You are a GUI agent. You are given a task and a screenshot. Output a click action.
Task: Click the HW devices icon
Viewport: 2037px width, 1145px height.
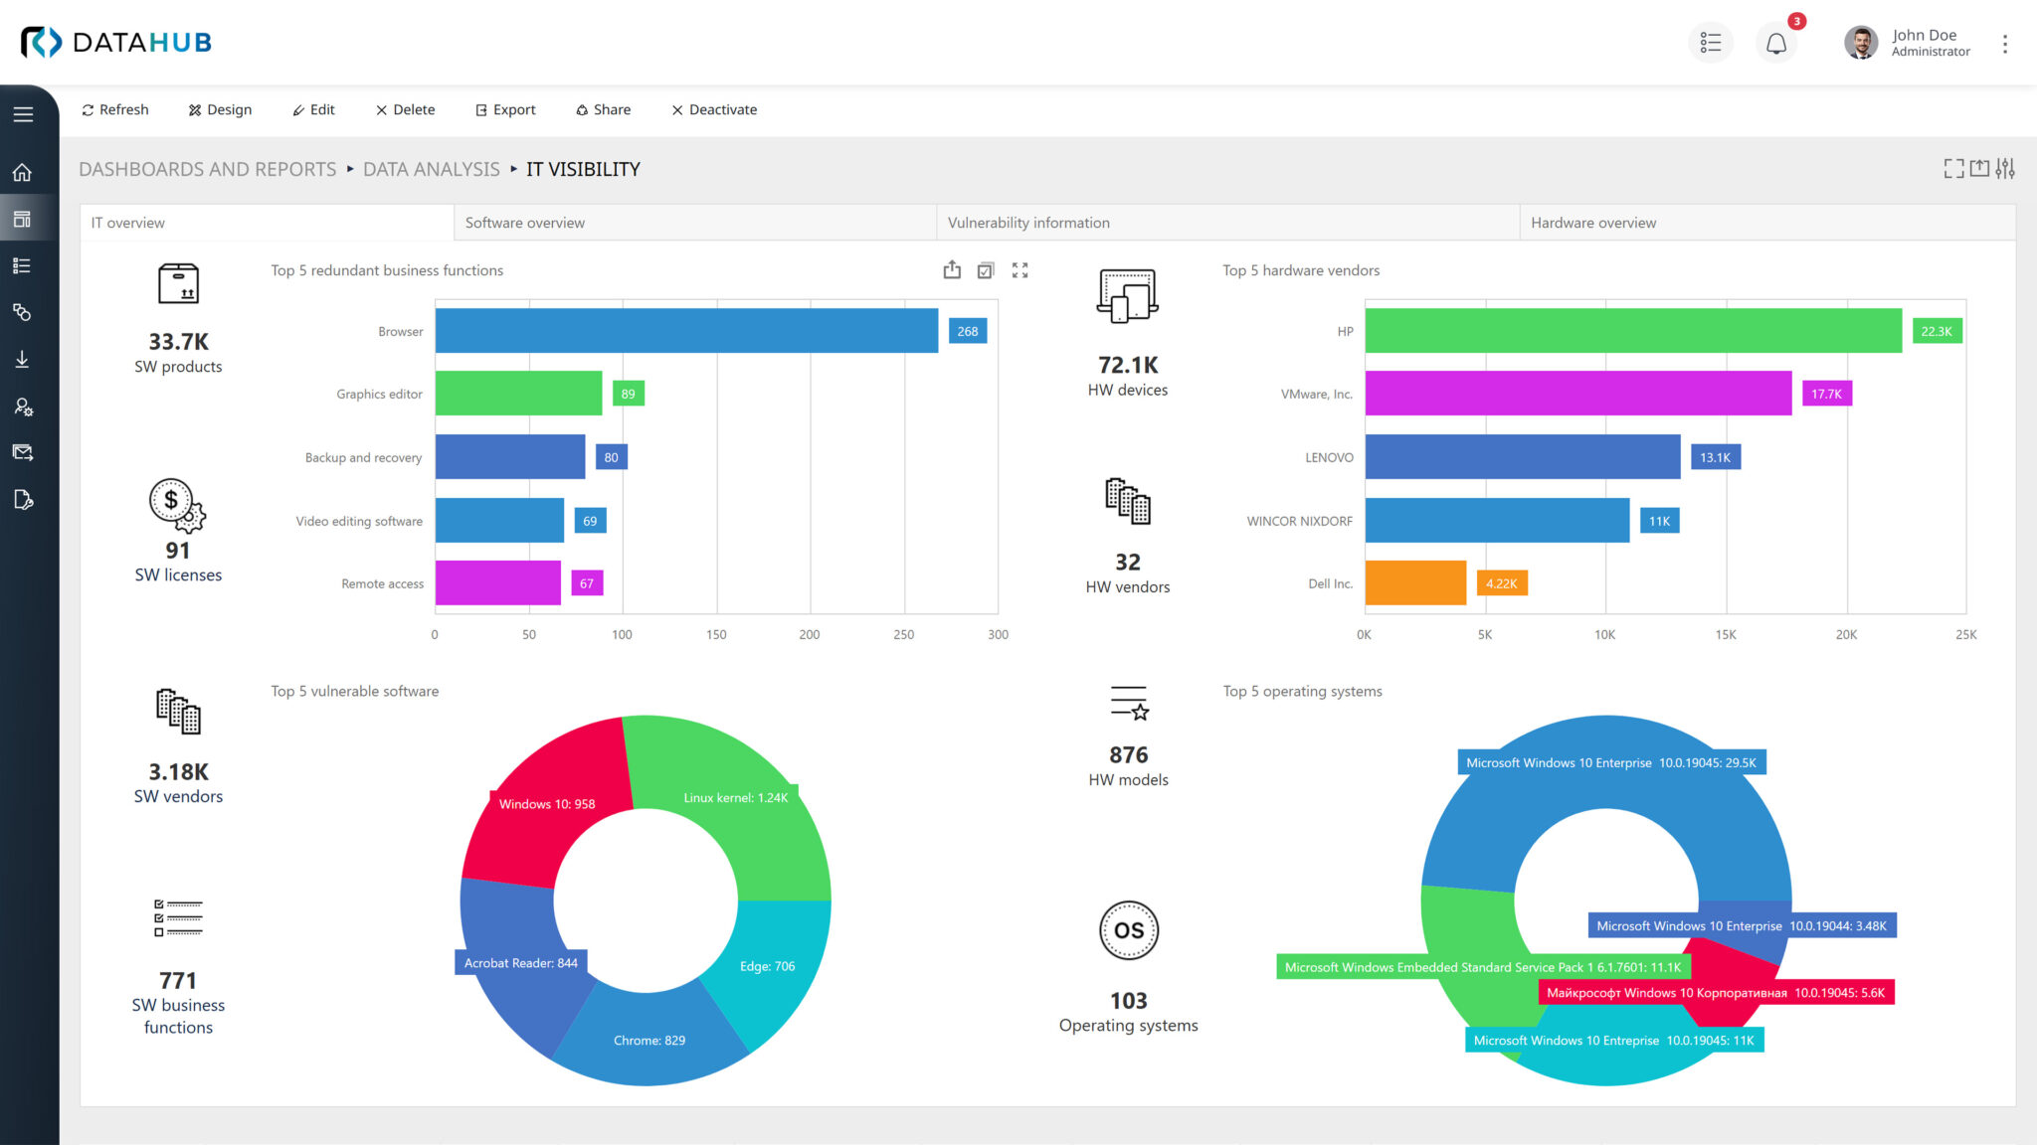click(1128, 296)
